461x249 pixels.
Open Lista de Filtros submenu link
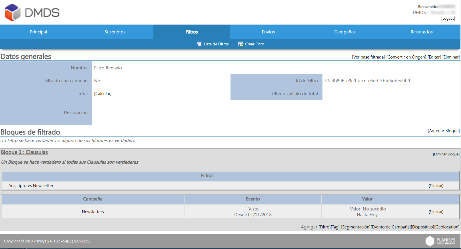[216, 44]
